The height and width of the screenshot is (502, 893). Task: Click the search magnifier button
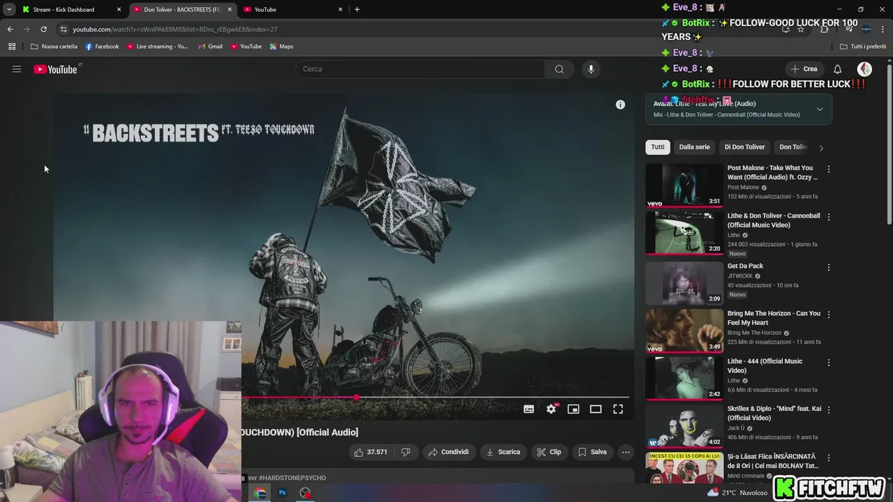(x=559, y=69)
